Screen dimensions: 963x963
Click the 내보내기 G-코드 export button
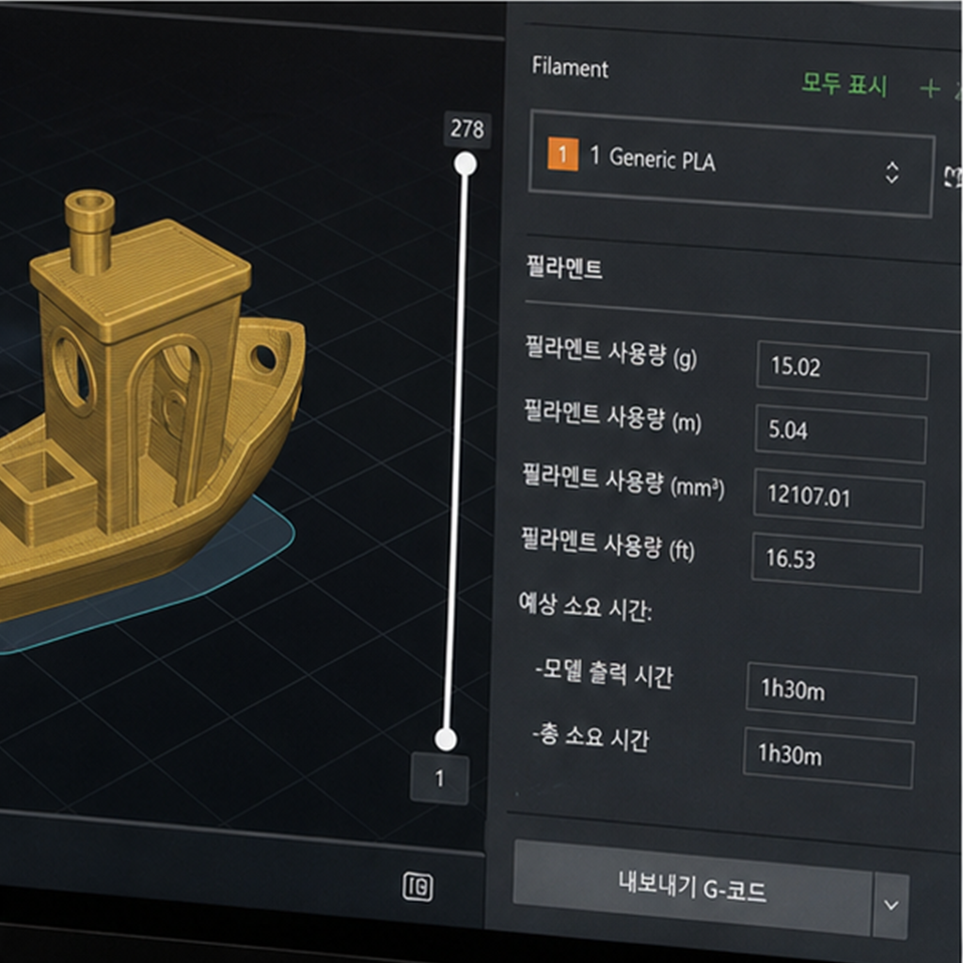(692, 887)
